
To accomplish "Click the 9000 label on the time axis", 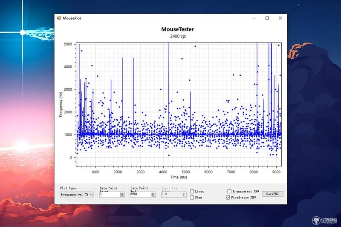I will click(276, 172).
